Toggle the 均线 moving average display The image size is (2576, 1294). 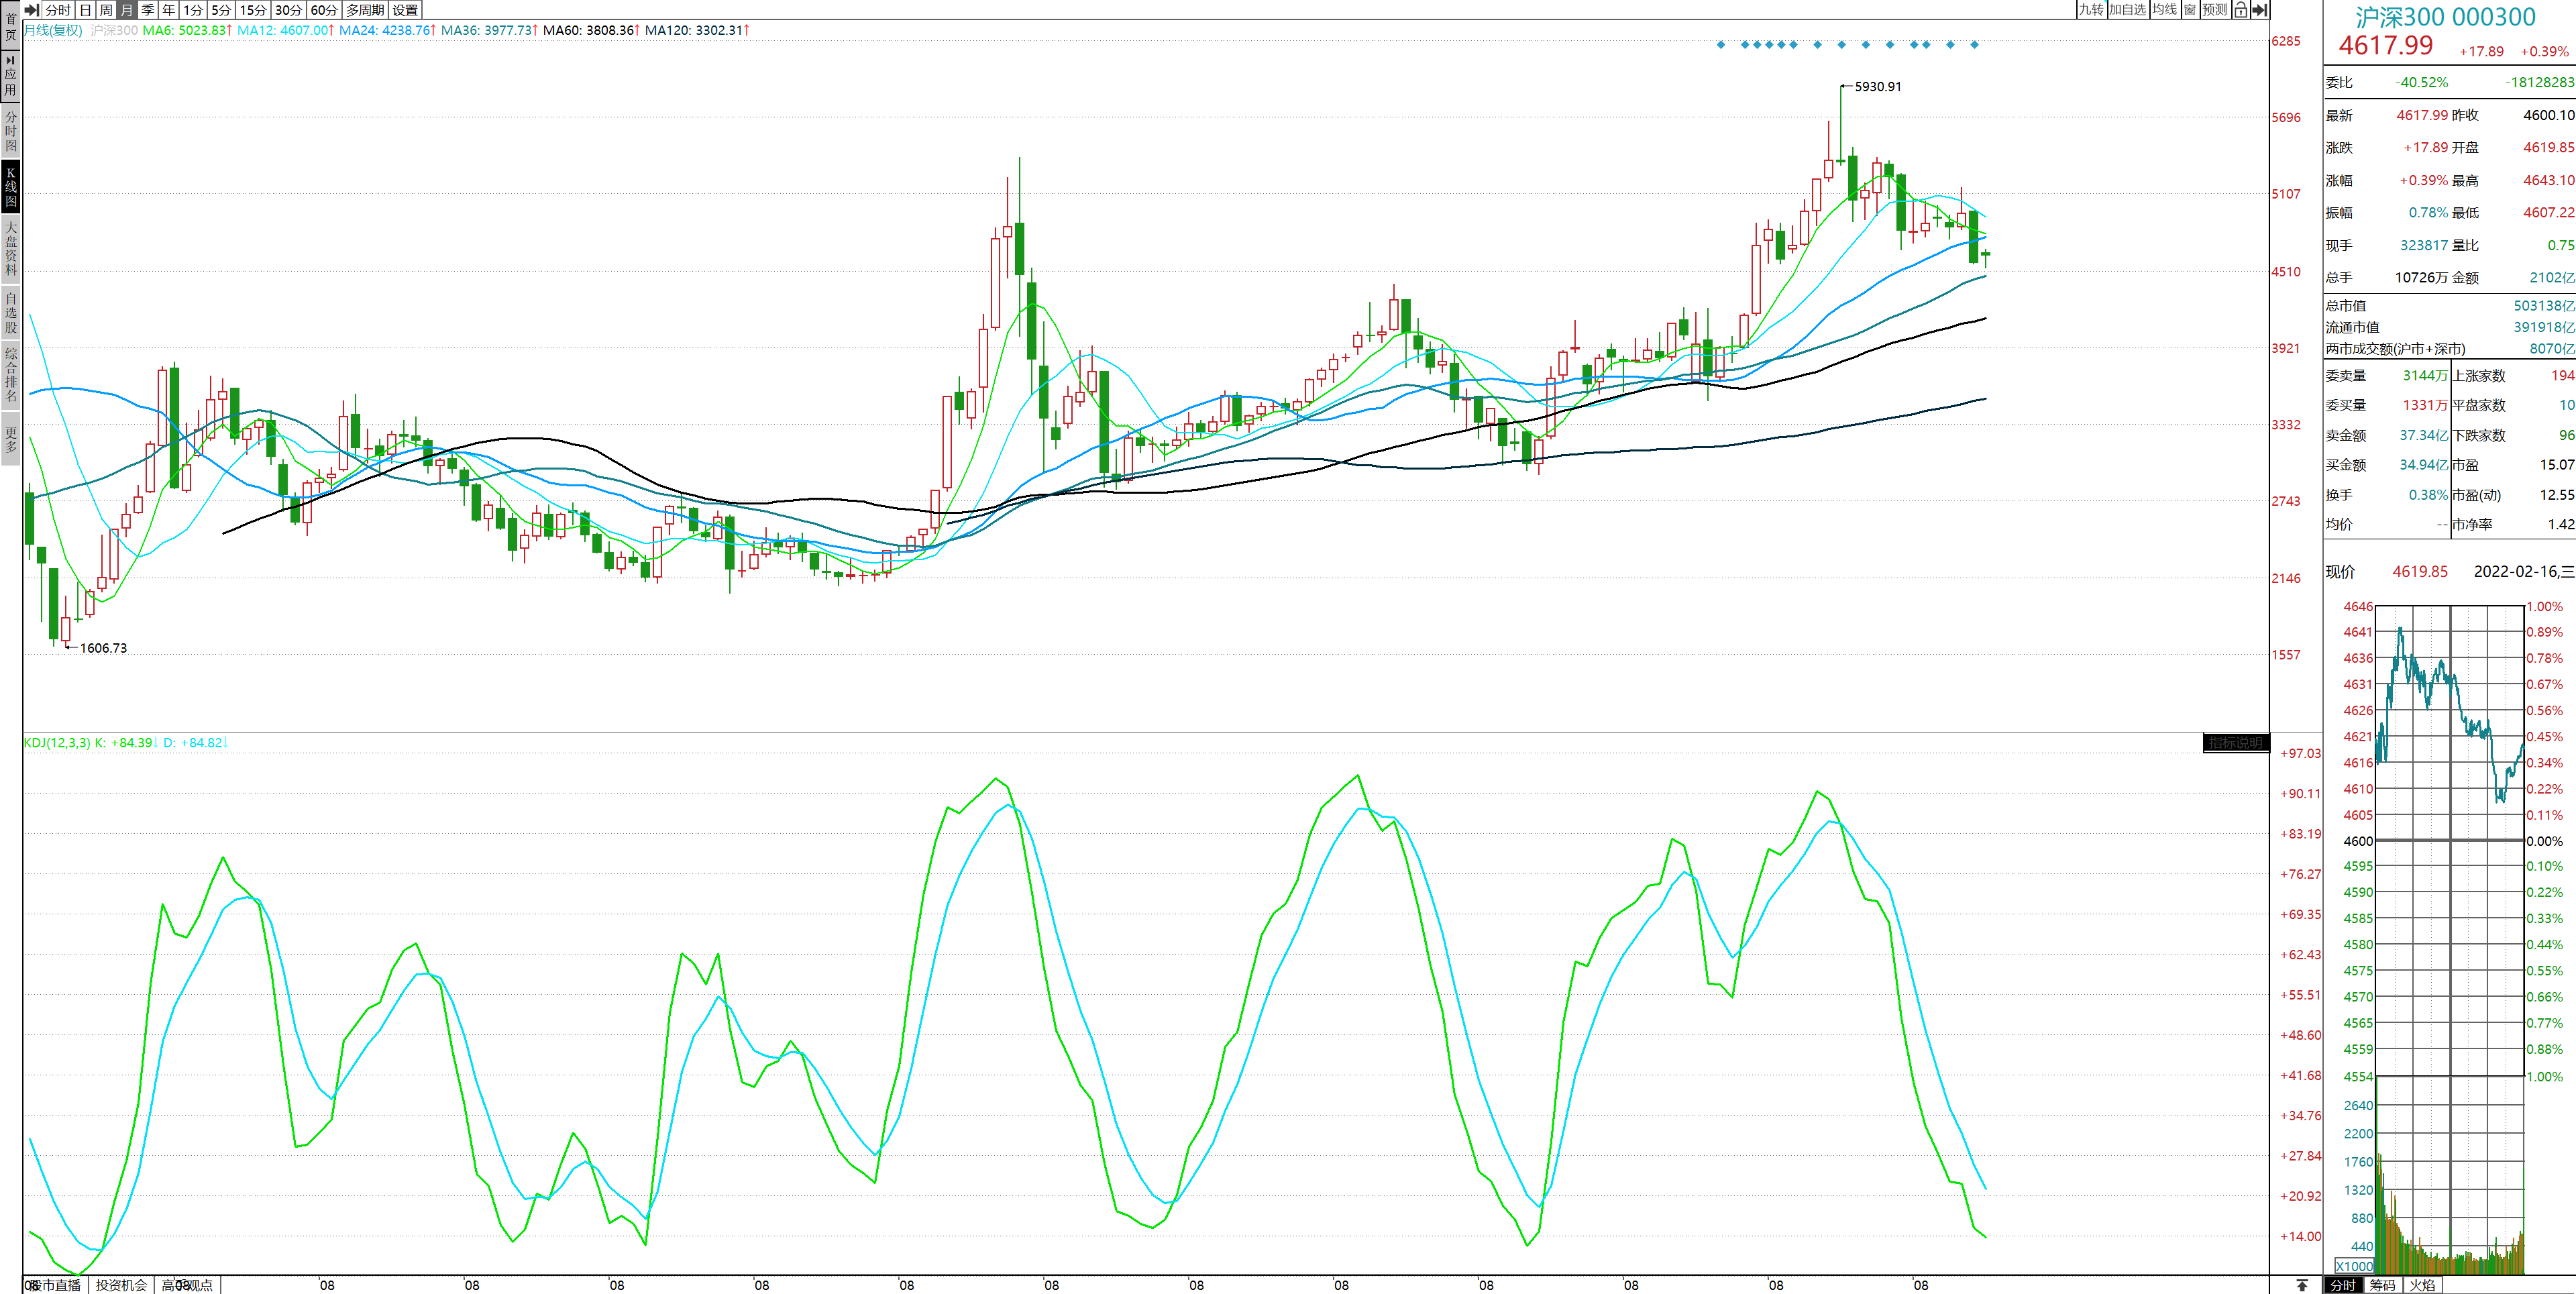2164,10
